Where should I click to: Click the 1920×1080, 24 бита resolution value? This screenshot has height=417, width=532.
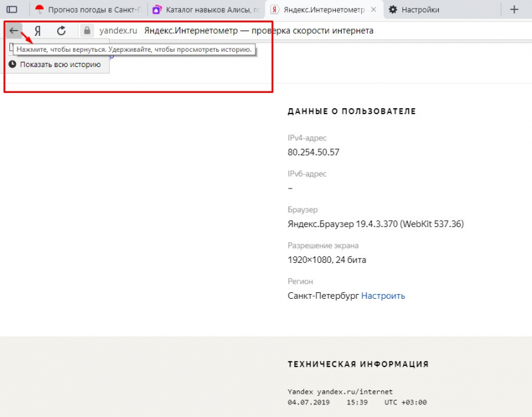[x=327, y=260]
